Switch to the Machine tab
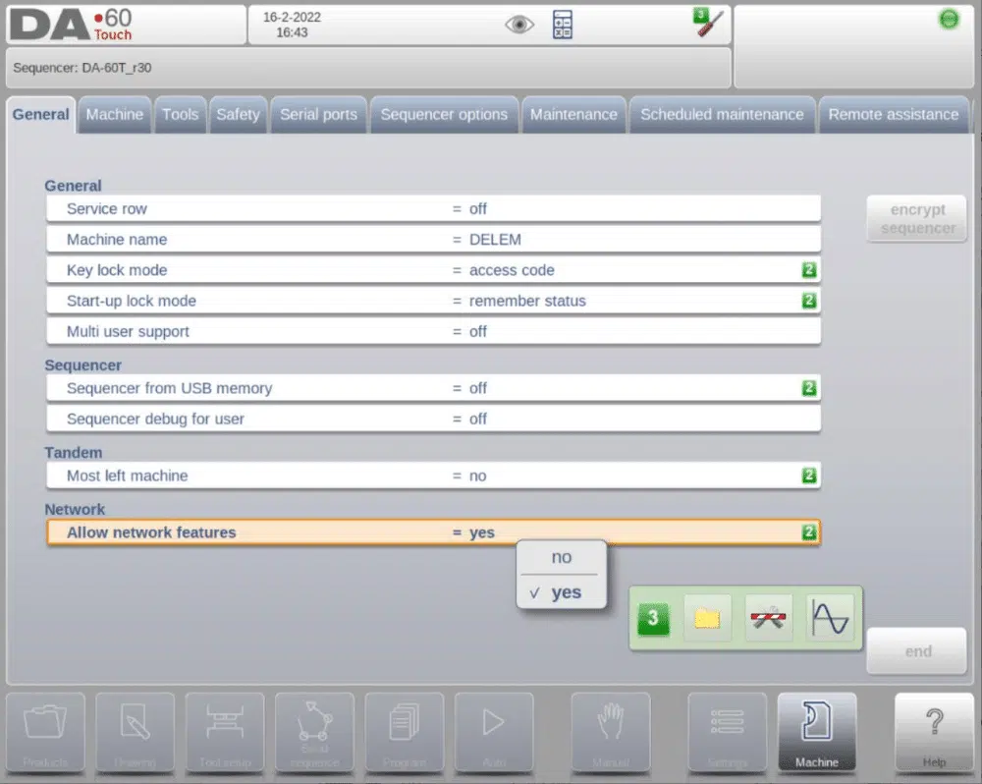The image size is (982, 784). [x=115, y=115]
